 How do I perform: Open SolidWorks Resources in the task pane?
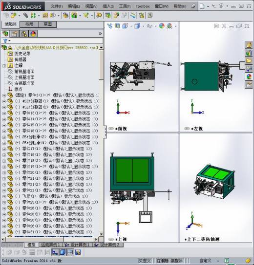[x=249, y=45]
